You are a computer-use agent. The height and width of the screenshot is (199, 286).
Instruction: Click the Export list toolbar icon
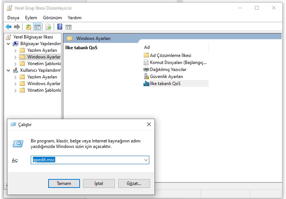point(49,27)
